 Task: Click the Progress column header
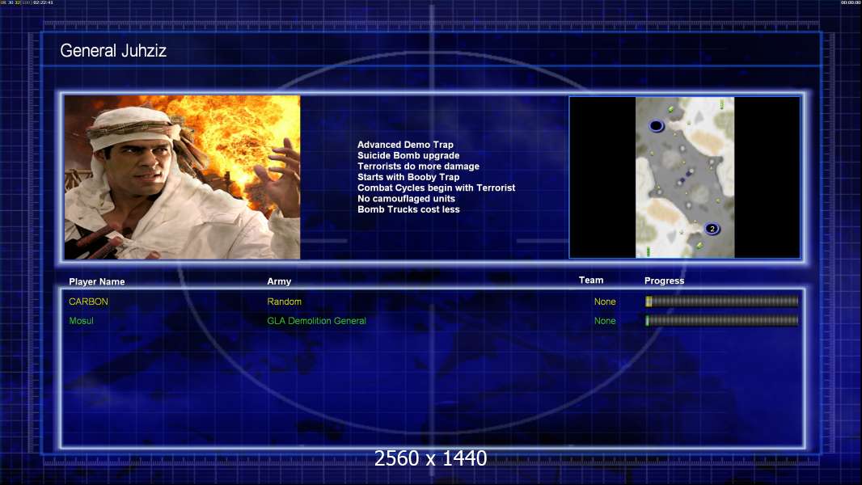click(x=664, y=280)
